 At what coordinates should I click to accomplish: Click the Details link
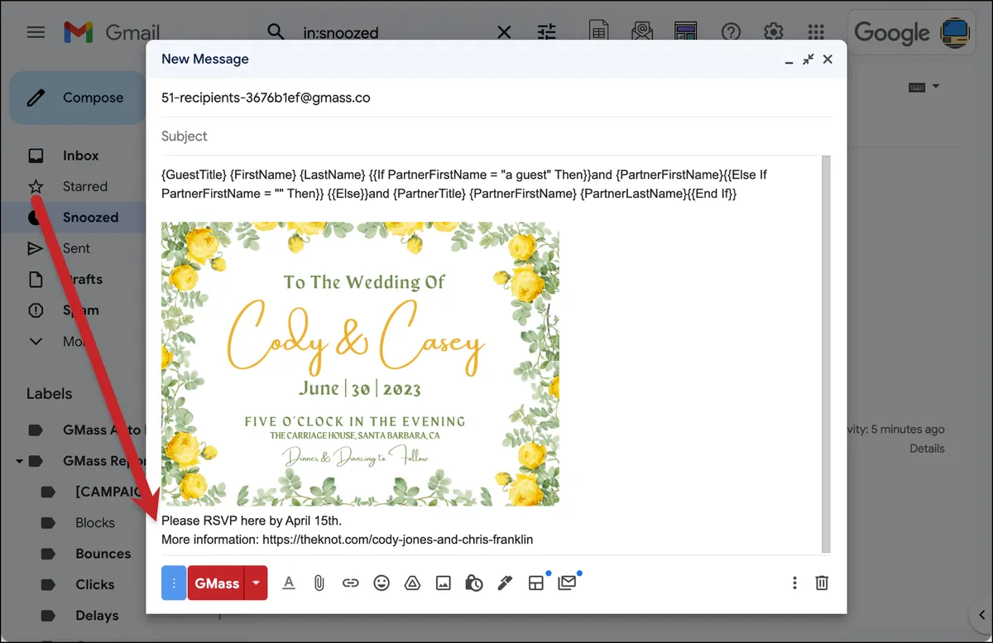927,449
